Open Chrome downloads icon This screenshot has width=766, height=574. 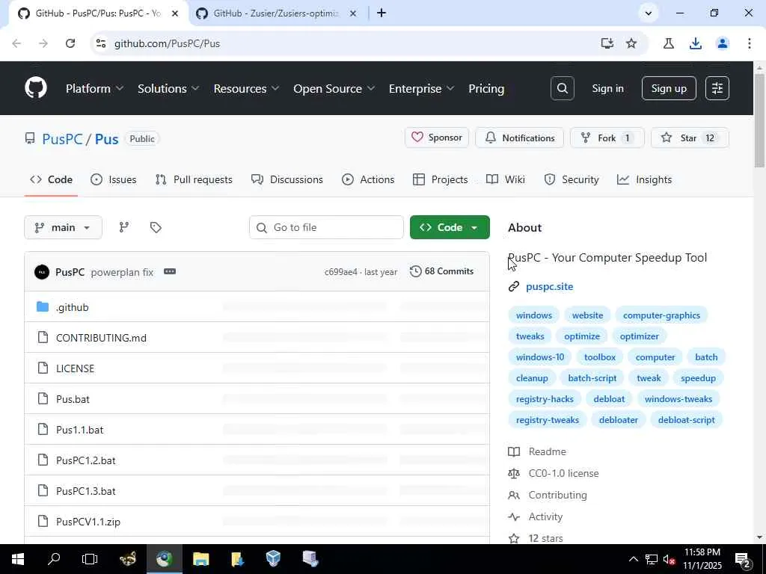coord(696,43)
